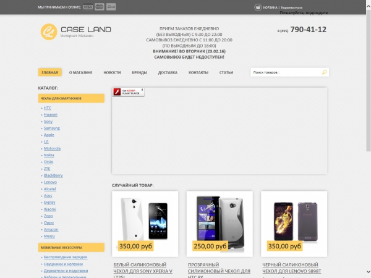This screenshot has height=278, width=371.
Task: Select the ГЛАВНАЯ menu item
Action: pos(49,72)
